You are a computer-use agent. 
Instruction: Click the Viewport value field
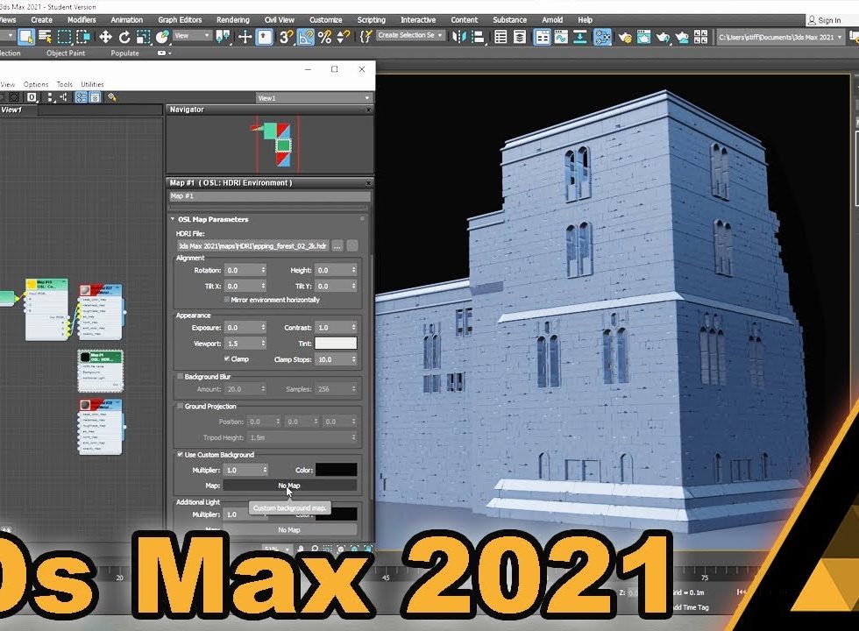point(243,344)
